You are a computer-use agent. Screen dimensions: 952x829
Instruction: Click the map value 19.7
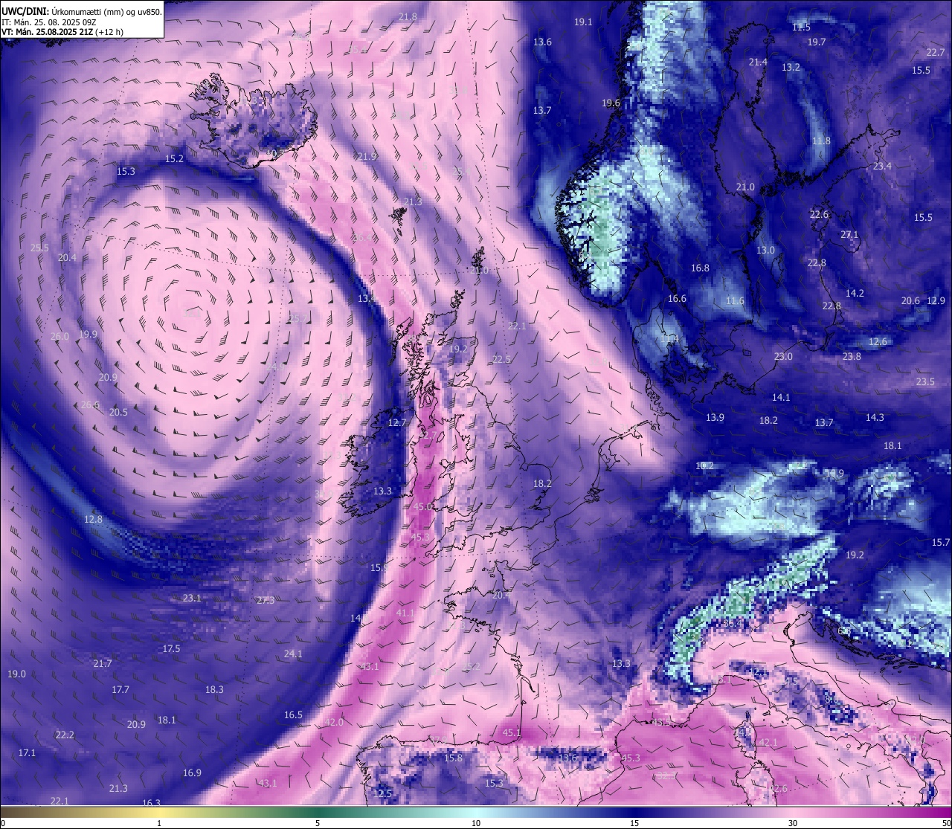(817, 42)
